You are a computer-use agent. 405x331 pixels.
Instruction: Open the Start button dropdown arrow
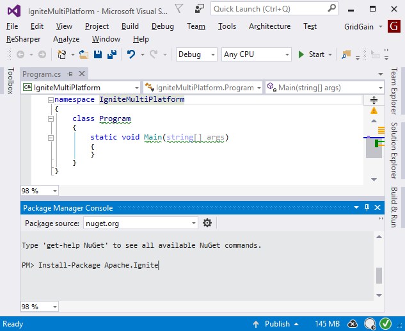tap(330, 55)
